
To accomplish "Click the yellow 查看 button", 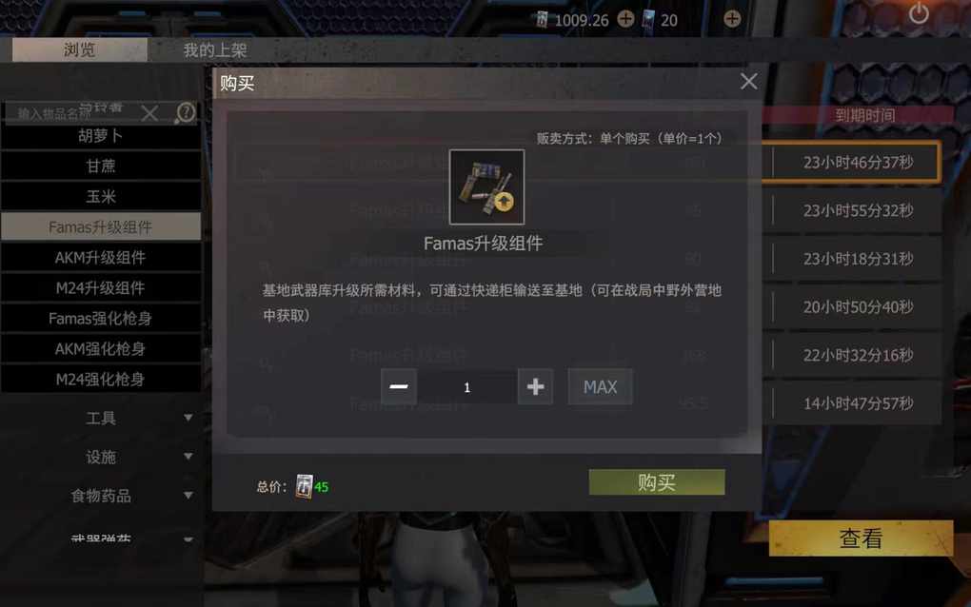I will (861, 538).
